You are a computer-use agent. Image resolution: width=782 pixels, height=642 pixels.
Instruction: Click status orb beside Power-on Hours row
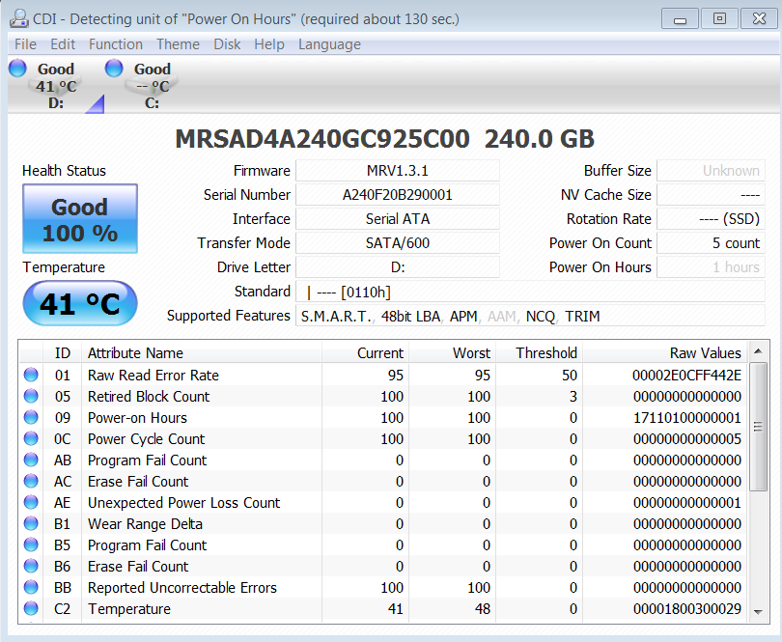(x=31, y=418)
